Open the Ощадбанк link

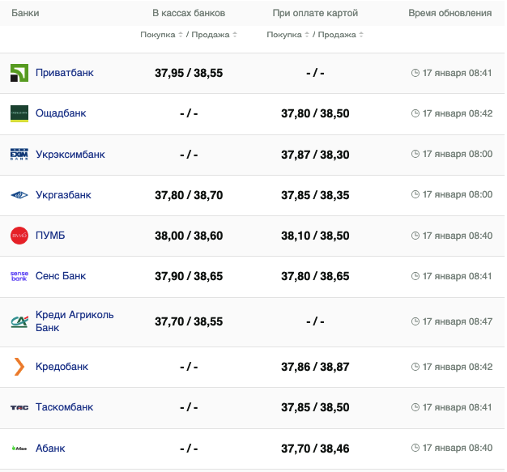[x=61, y=113]
